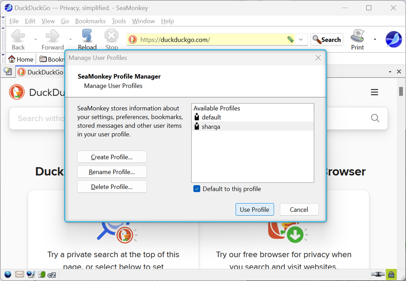Click the SeaMonkey throbber logo
Image resolution: width=406 pixels, height=281 pixels.
tap(394, 39)
